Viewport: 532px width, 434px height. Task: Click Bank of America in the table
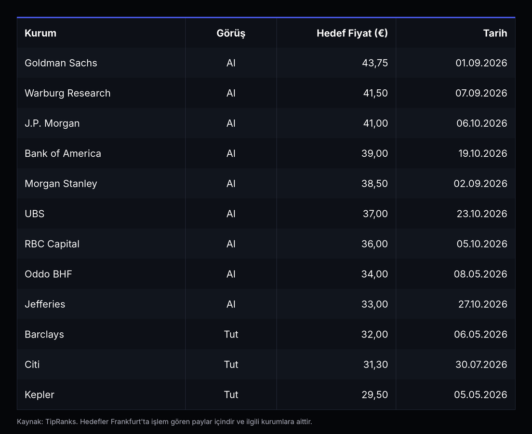pos(63,154)
